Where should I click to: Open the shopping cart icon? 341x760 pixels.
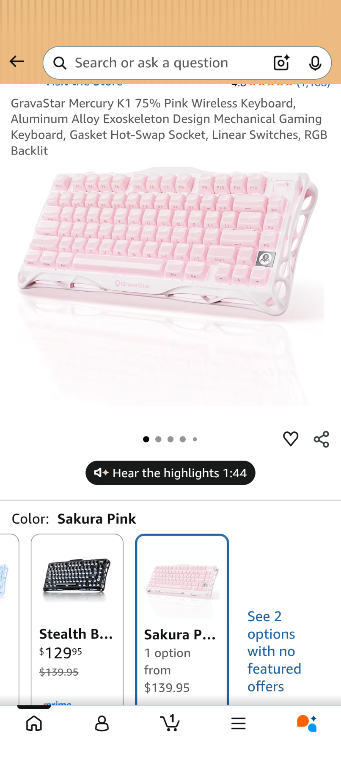click(x=170, y=723)
